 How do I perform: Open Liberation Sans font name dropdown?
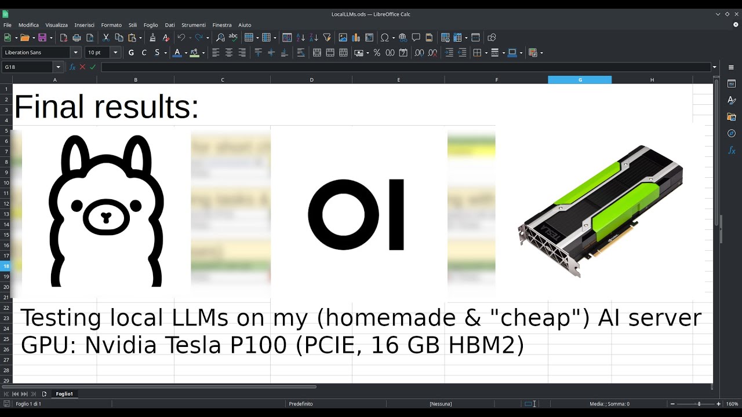point(75,53)
